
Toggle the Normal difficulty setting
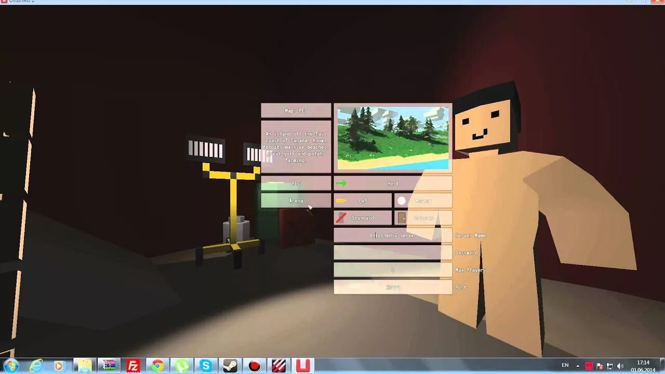pyautogui.click(x=423, y=201)
